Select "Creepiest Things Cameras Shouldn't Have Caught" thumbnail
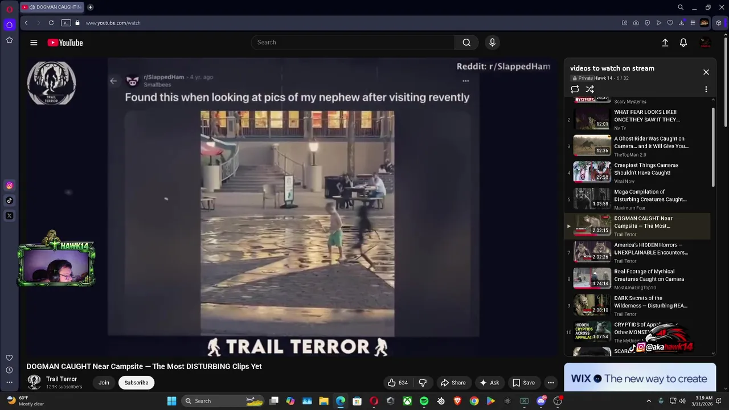Viewport: 729px width, 410px height. (x=592, y=172)
